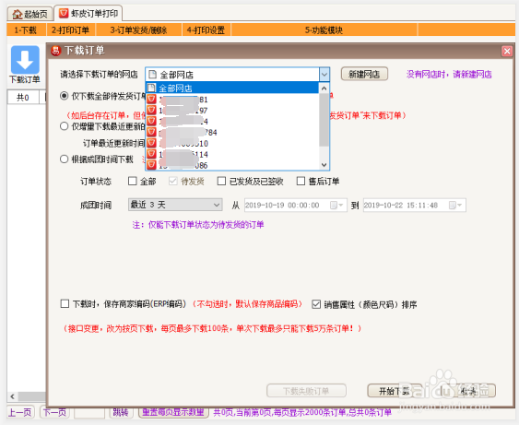
Task: Click the Shopee icon on 虾皮订单打印 tab
Action: pos(64,13)
